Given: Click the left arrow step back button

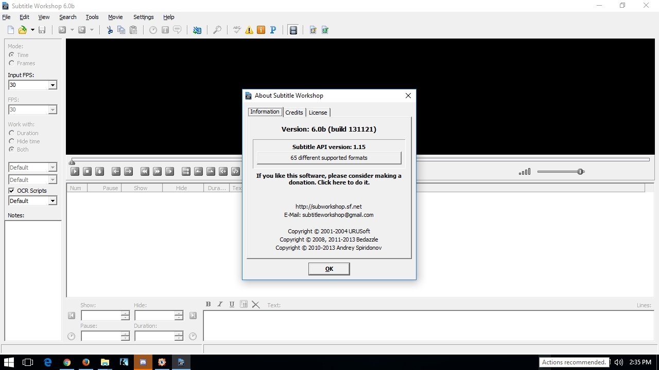Looking at the screenshot, I should pos(116,172).
